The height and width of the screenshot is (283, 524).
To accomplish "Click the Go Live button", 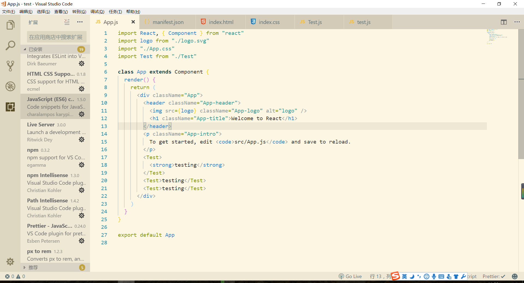I will [x=350, y=276].
